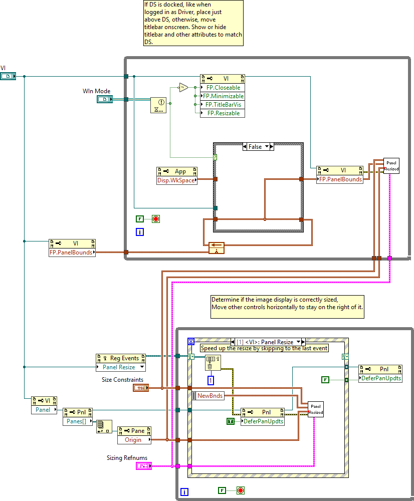Click the WIn Mode terminal

click(x=105, y=100)
